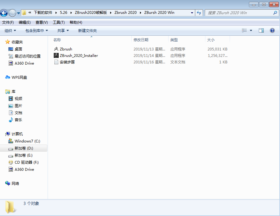Toggle the preview pane icon
Viewport: 280px width, 216px height.
click(x=261, y=30)
